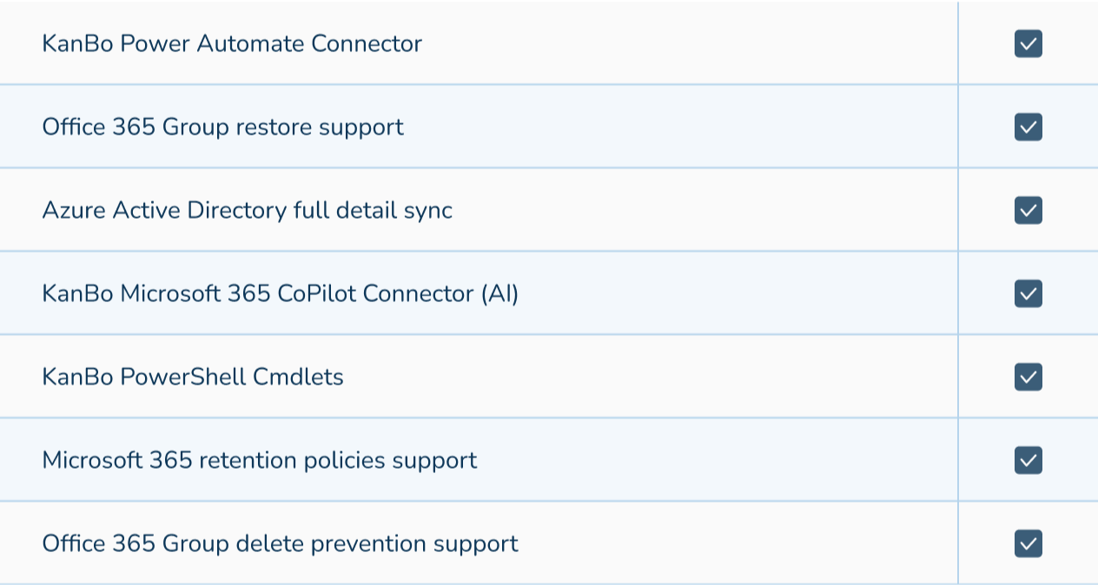This screenshot has width=1098, height=585.
Task: Click the KanBo Power Automate Connector label
Action: pos(232,43)
